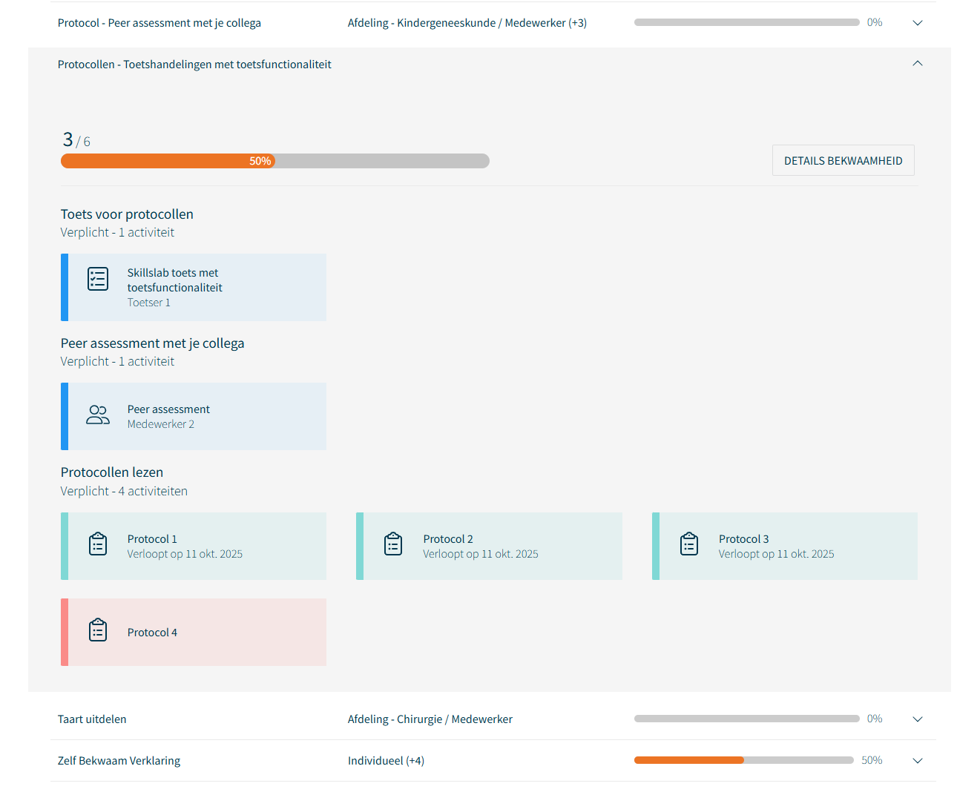Click the 50% label in Zelf Bekwaam Verklaring row

coord(872,760)
